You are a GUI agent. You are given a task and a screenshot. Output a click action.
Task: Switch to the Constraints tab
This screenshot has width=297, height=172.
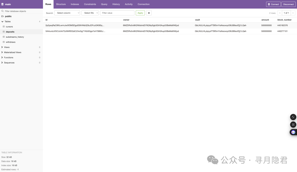pos(90,4)
